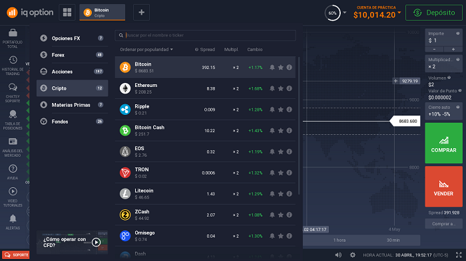
Task: Select the Opciones FX category
Action: 72,39
